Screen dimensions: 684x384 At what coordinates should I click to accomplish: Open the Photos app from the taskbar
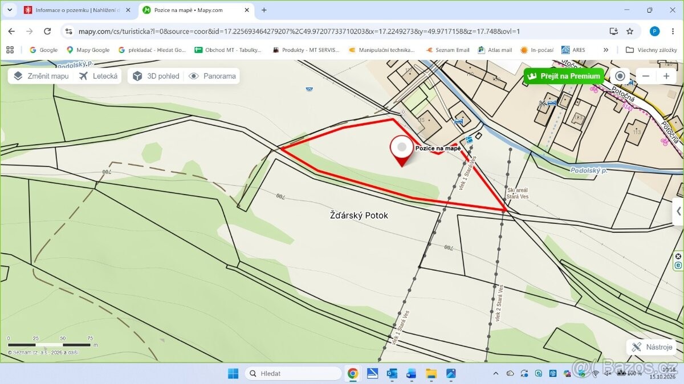coord(450,373)
